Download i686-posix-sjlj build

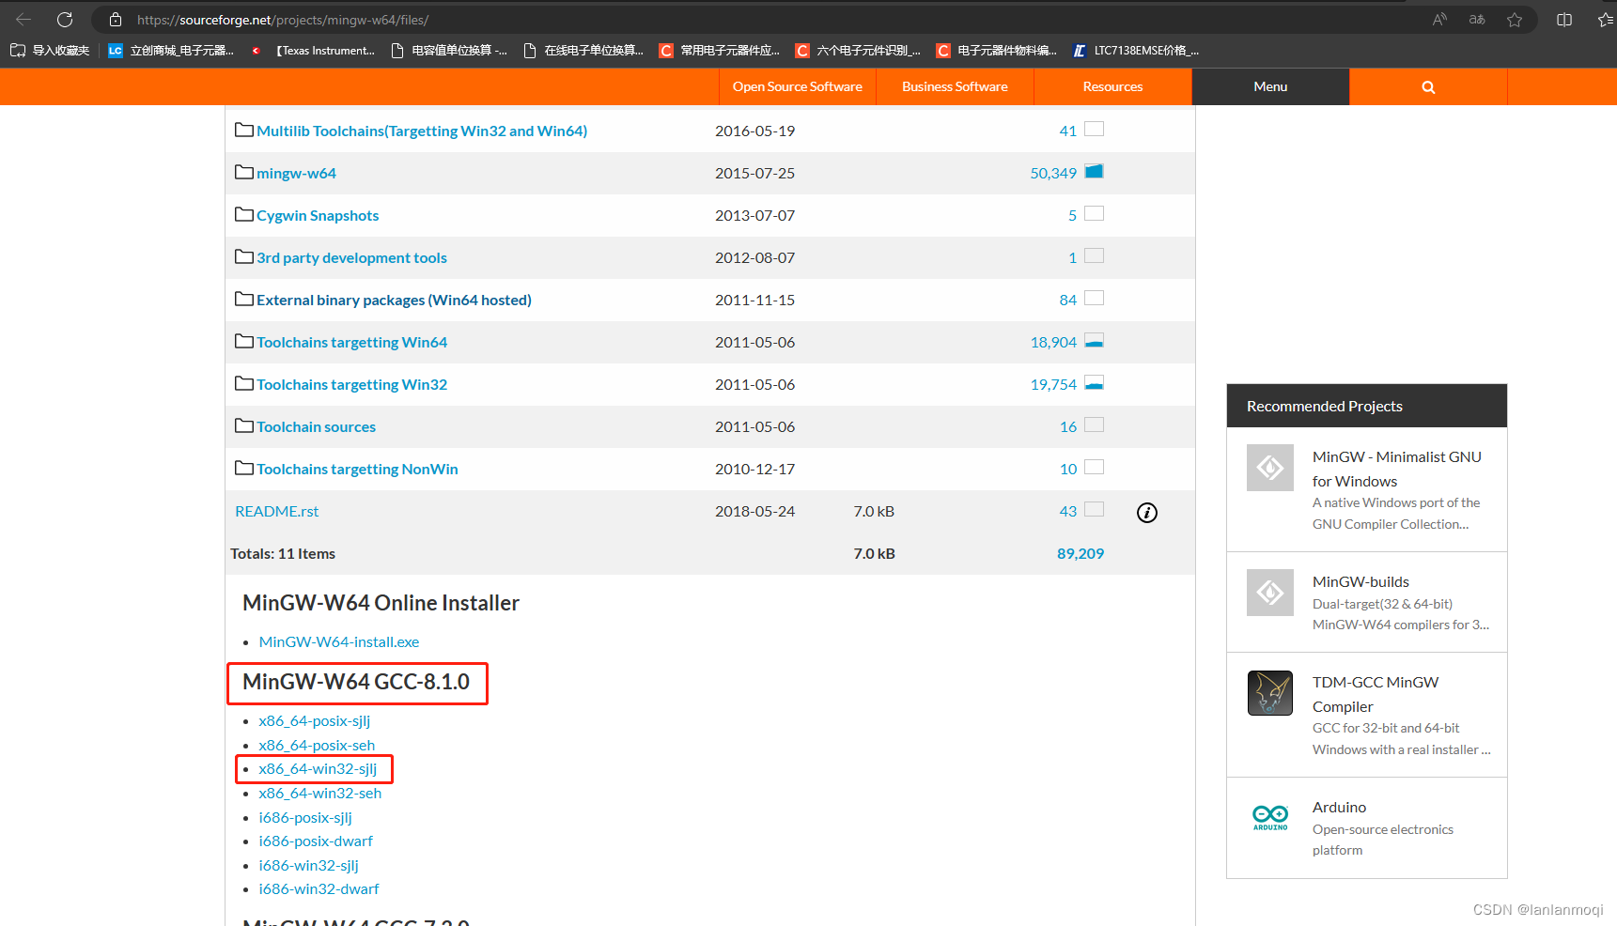[x=305, y=817]
